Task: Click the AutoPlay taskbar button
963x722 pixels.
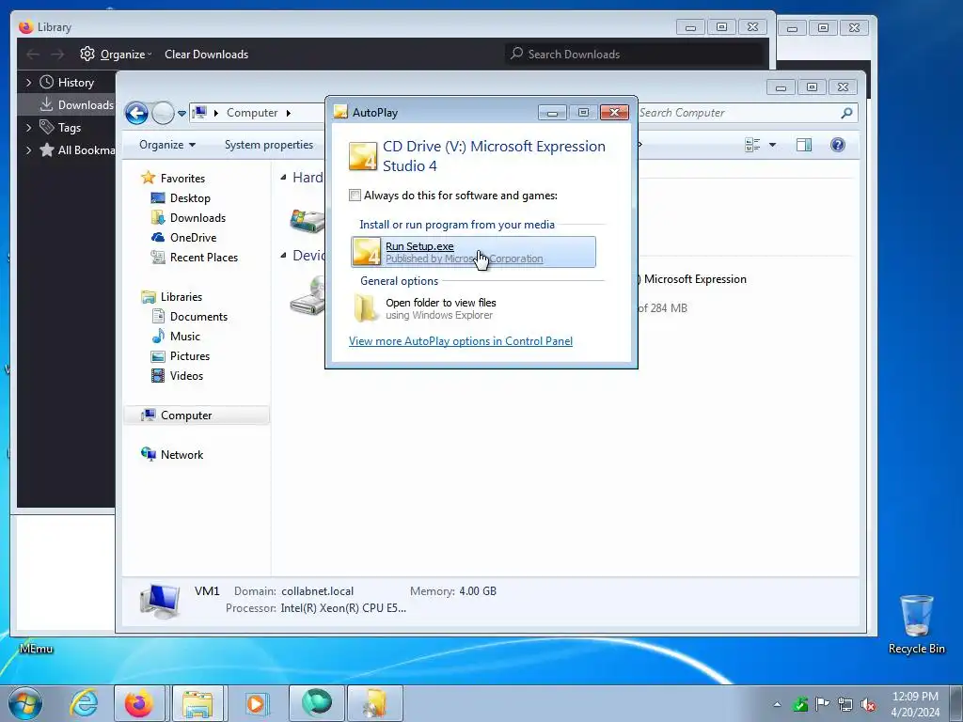Action: pyautogui.click(x=375, y=703)
